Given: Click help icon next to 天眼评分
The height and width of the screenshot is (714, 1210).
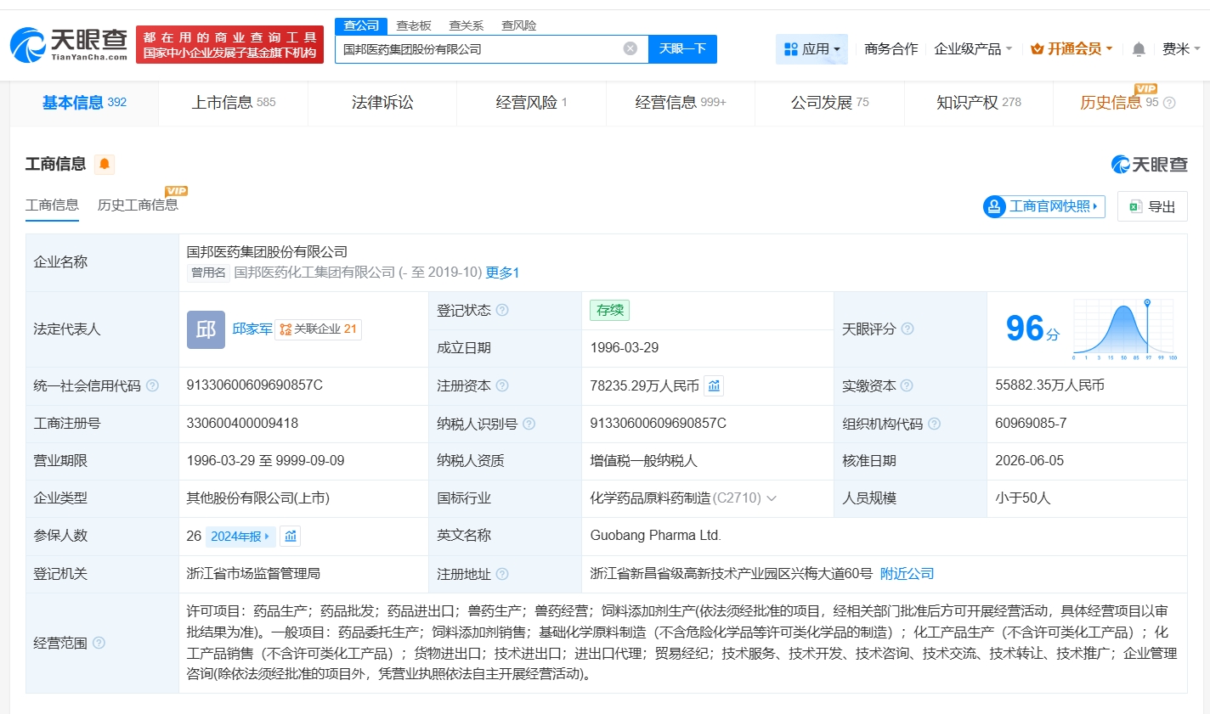Looking at the screenshot, I should pyautogui.click(x=907, y=329).
